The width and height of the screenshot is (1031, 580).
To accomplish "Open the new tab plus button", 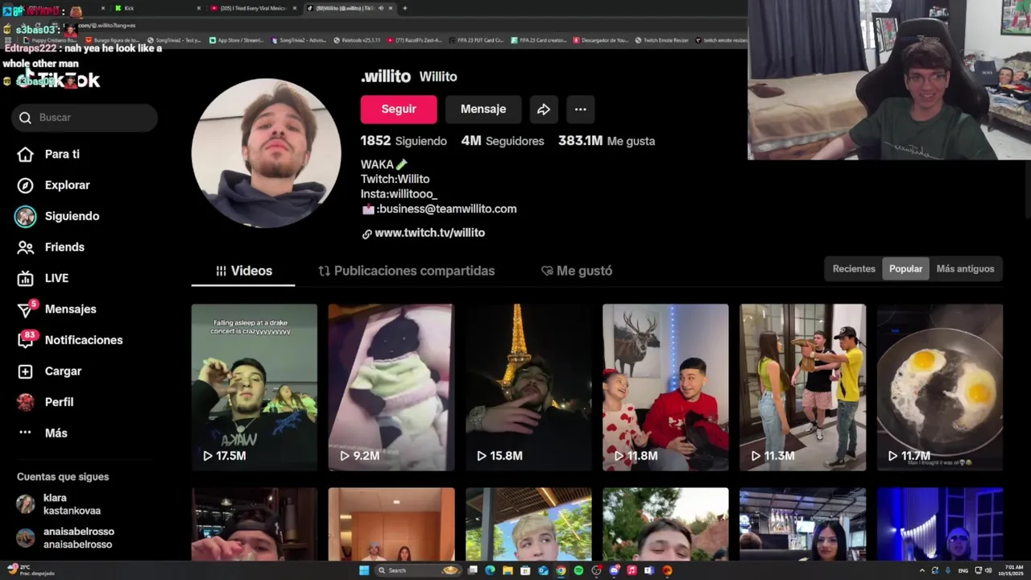I will pos(404,8).
